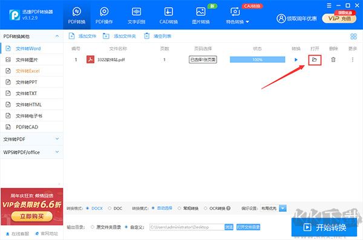Select 文件转HTML in sidebar
The width and height of the screenshot is (363, 240).
coord(31,104)
